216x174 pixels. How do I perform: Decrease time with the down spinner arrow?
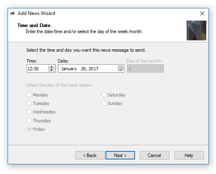[x=52, y=70]
